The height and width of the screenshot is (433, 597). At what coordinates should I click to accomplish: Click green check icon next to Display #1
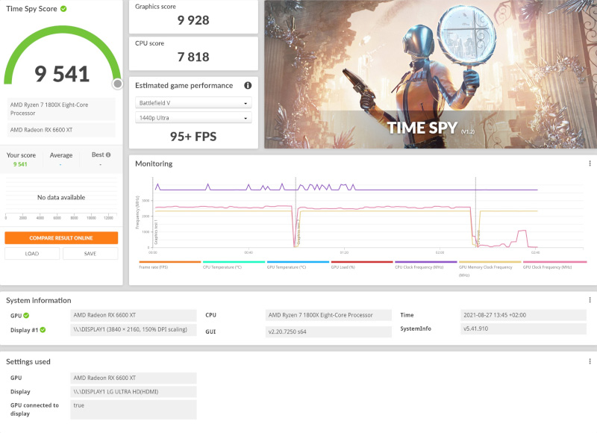[x=43, y=330]
